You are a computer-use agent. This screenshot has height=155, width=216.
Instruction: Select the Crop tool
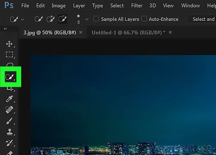click(x=10, y=89)
